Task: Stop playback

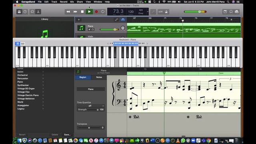Action: click(82, 12)
